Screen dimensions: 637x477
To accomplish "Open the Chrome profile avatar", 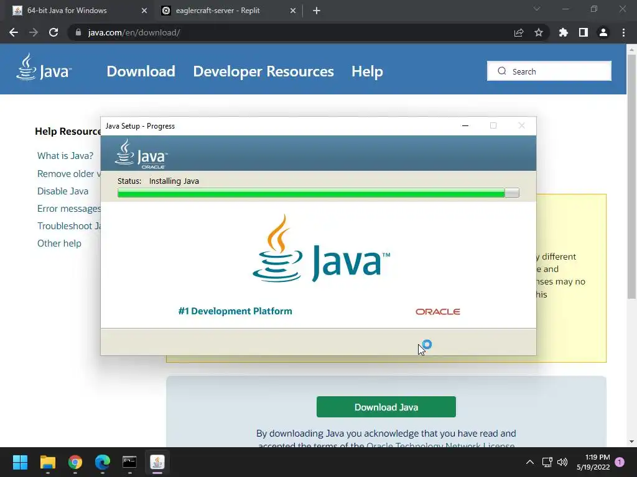I will [x=603, y=32].
